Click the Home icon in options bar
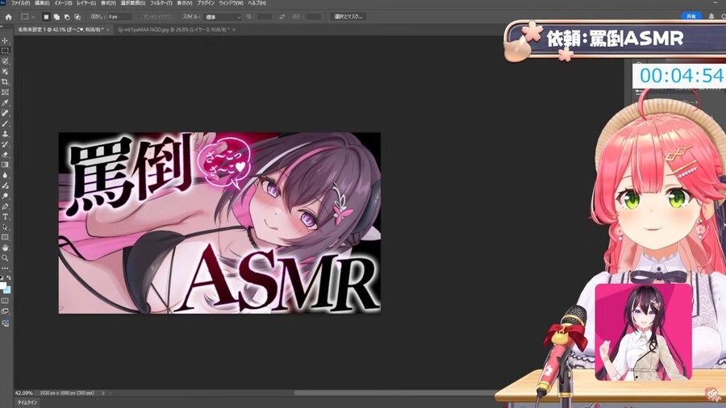 (x=8, y=17)
